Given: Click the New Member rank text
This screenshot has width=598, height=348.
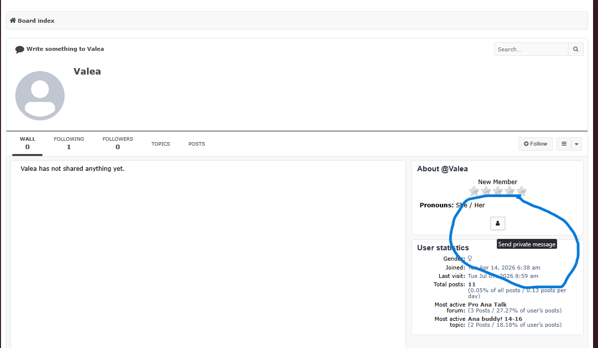Looking at the screenshot, I should [498, 182].
